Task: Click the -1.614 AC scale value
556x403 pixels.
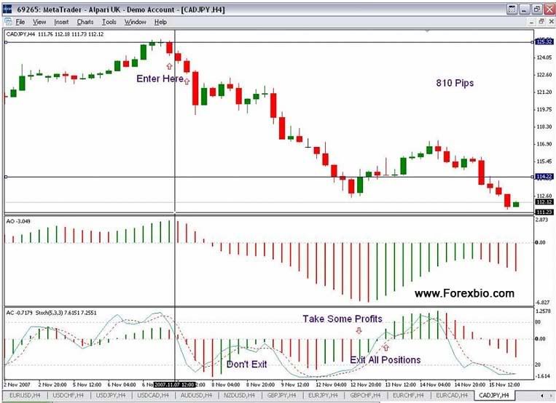Action: click(543, 376)
